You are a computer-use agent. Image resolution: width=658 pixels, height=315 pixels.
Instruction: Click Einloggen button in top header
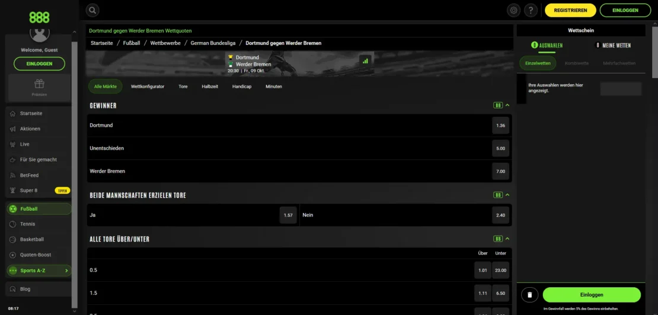pos(625,10)
